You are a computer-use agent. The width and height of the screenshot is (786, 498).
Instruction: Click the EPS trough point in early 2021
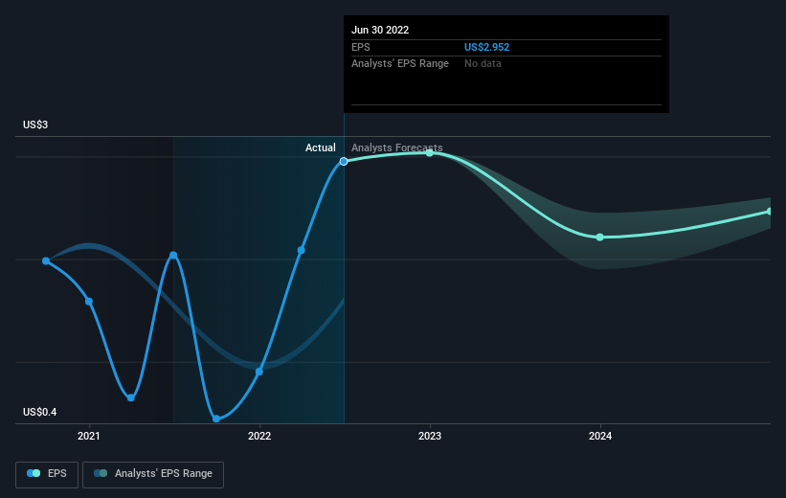point(131,397)
